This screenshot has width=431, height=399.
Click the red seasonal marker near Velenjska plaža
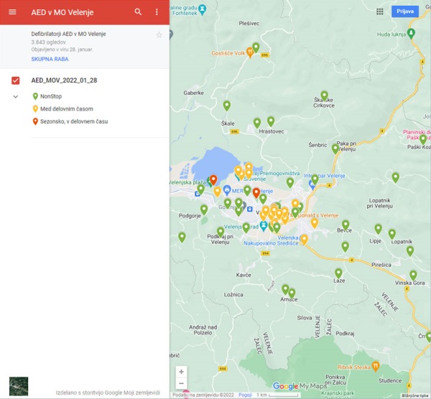pyautogui.click(x=213, y=179)
